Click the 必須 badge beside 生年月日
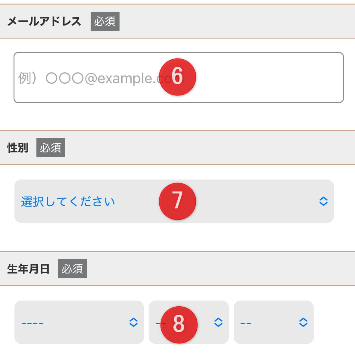This screenshot has height=356, width=355. (72, 269)
